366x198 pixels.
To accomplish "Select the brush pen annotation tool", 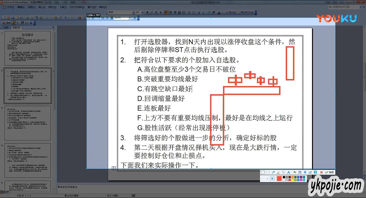I will click(x=278, y=172).
